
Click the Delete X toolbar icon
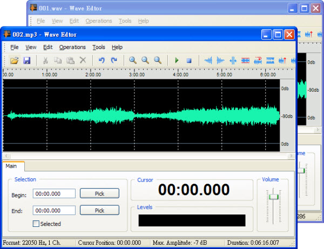83,60
